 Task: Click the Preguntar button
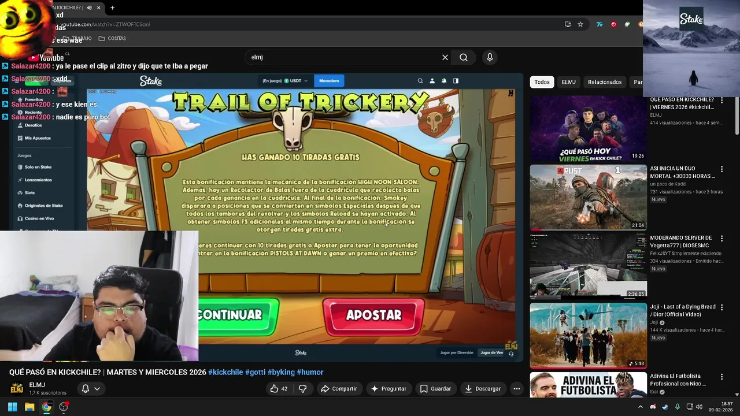pyautogui.click(x=388, y=389)
